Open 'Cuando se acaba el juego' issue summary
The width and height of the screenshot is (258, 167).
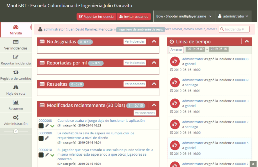click(x=101, y=121)
